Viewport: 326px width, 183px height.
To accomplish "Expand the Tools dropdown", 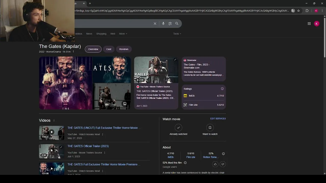I will 177,34.
